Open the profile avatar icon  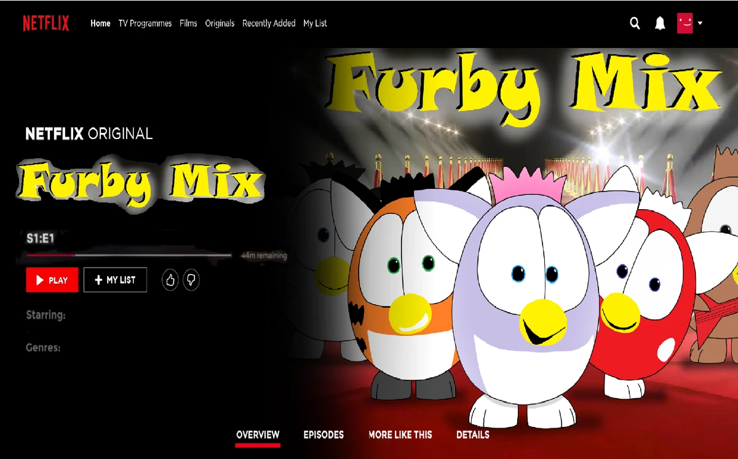[x=684, y=23]
